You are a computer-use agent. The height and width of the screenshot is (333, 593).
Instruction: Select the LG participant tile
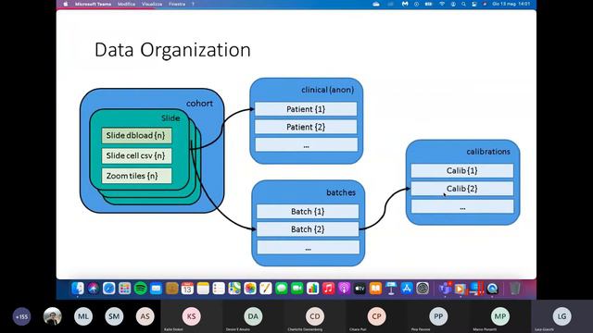pyautogui.click(x=562, y=316)
